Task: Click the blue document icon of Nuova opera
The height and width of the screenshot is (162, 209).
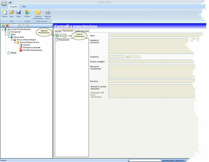Action: 12,37
